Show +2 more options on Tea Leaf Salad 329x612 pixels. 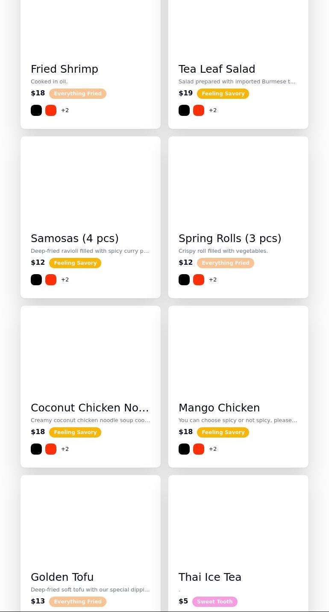click(213, 110)
